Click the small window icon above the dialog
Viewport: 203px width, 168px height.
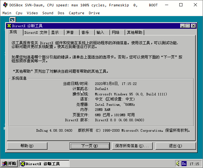coord(12,20)
